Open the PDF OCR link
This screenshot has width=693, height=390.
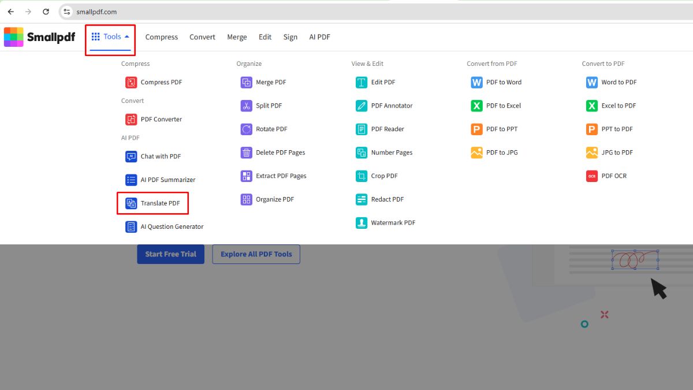point(614,176)
